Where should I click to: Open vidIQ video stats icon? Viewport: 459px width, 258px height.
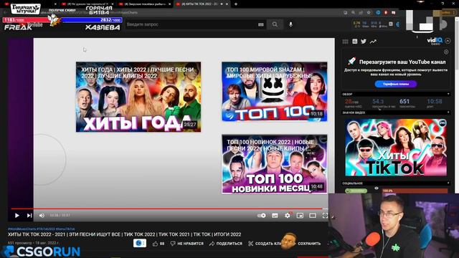click(x=355, y=42)
